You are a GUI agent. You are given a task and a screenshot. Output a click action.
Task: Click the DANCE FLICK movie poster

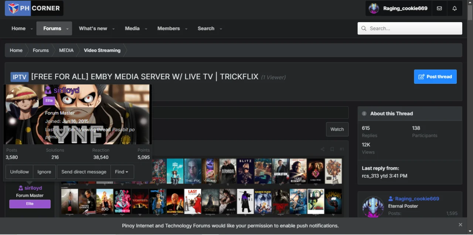click(263, 201)
